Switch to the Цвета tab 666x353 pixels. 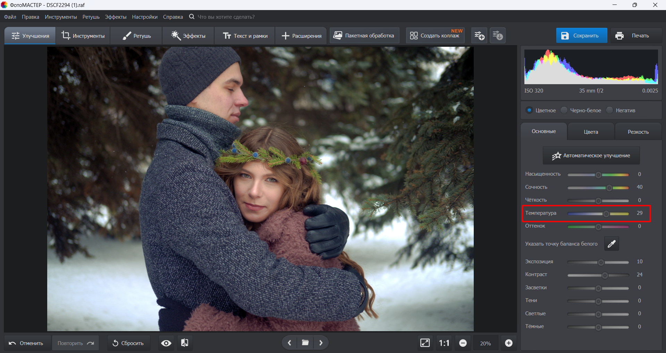(591, 132)
